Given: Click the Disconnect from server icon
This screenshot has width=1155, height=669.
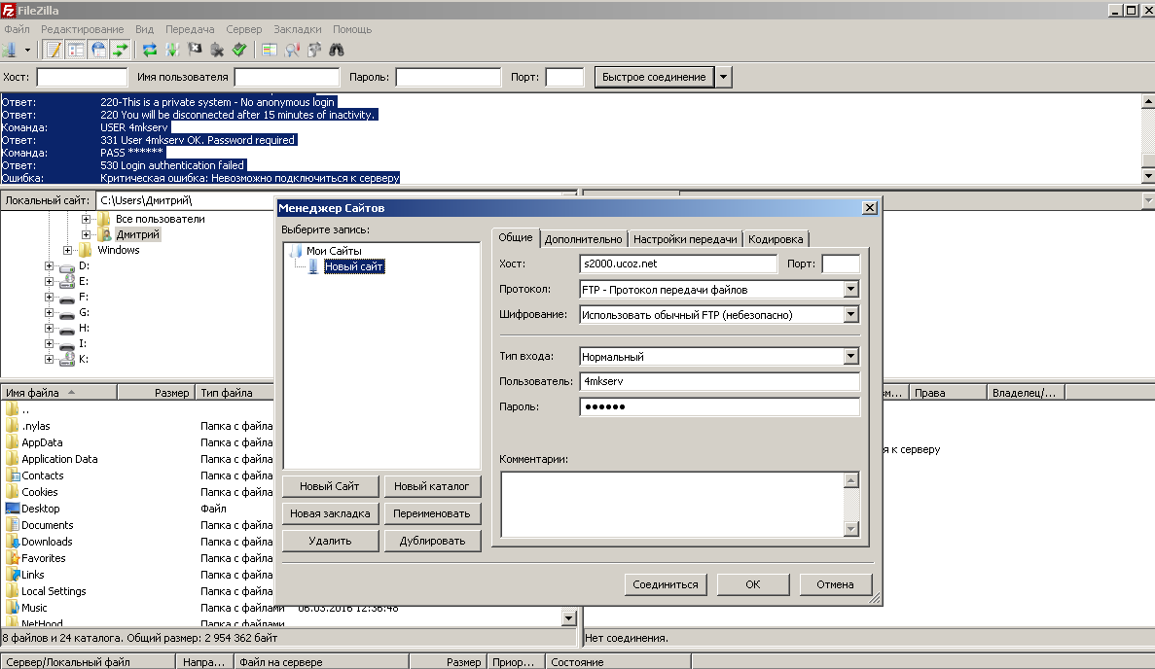Looking at the screenshot, I should click(217, 50).
